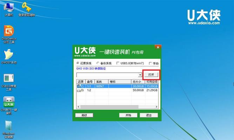
Task: Click the 高级 button
Action: click(x=84, y=115)
